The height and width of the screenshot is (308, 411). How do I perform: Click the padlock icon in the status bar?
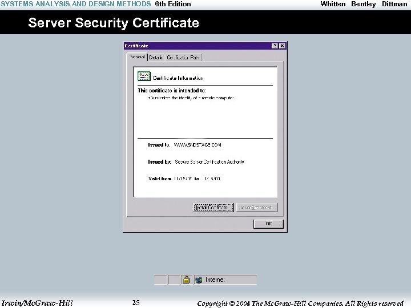click(x=186, y=279)
